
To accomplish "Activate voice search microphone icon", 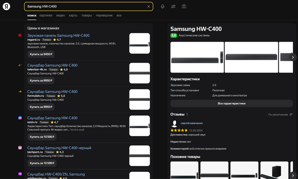I will click(162, 6).
